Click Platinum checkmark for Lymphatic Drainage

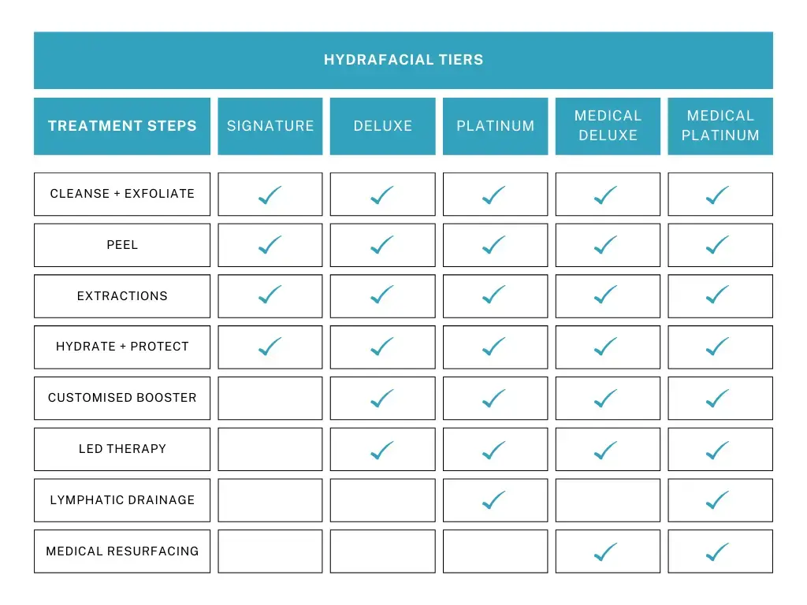(x=494, y=500)
